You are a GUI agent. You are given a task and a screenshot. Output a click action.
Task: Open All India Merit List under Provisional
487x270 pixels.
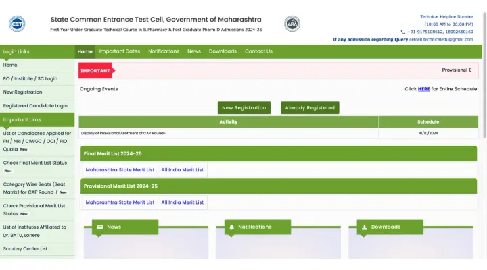coord(182,202)
